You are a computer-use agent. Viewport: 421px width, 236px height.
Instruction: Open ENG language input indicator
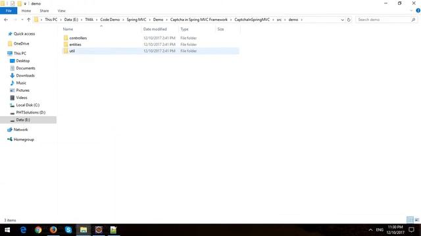[x=380, y=230]
